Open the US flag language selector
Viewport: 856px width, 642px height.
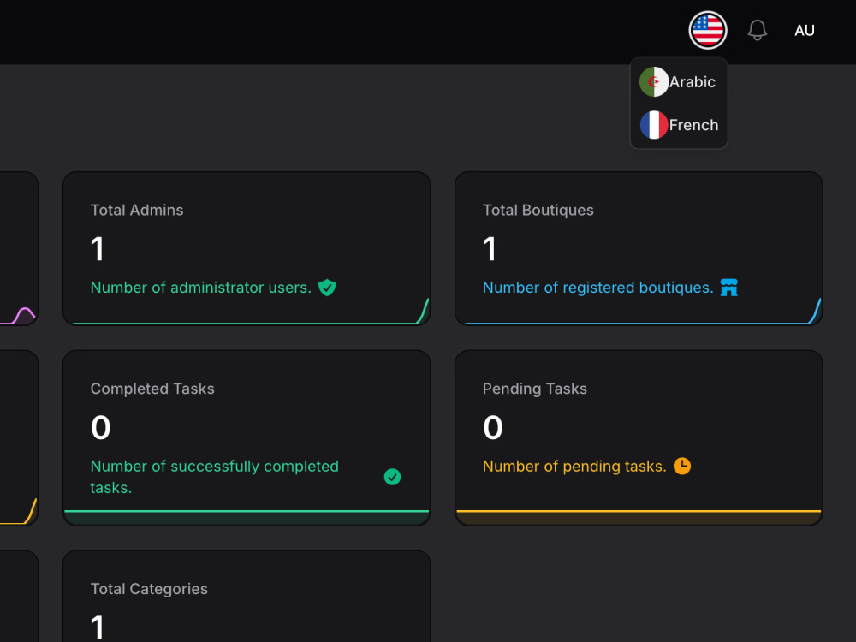point(708,30)
